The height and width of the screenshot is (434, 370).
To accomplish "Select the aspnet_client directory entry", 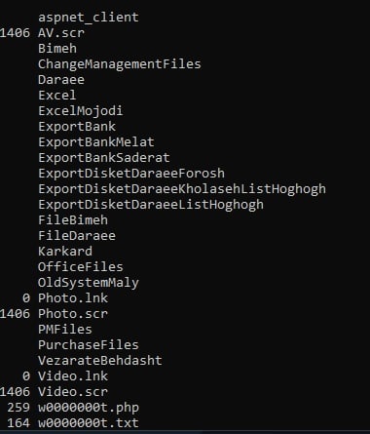I will pyautogui.click(x=89, y=18).
